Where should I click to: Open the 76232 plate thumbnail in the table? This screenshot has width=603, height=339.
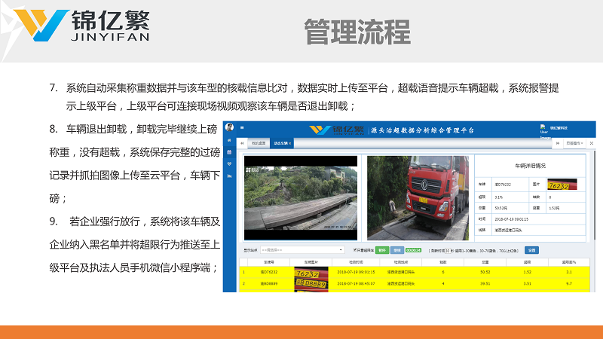pyautogui.click(x=310, y=272)
